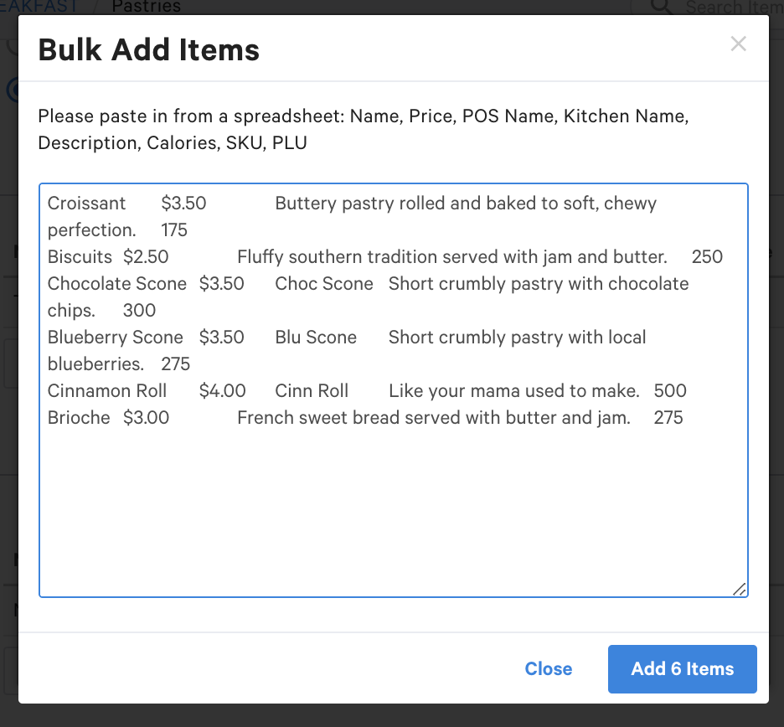Dismiss the dialog with the X icon

738,44
